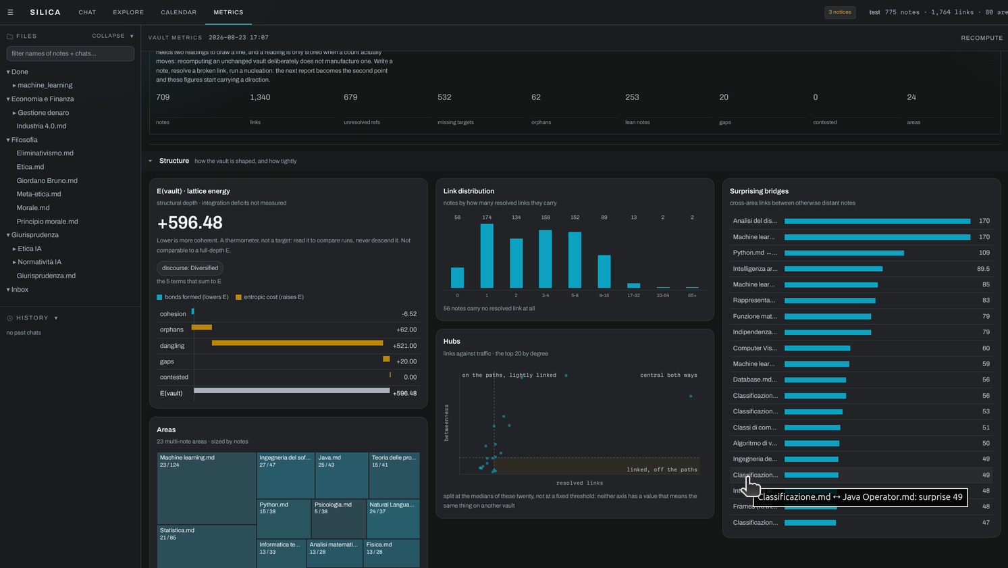
Task: Click the Analisi del dis... bridge row
Action: tap(861, 221)
